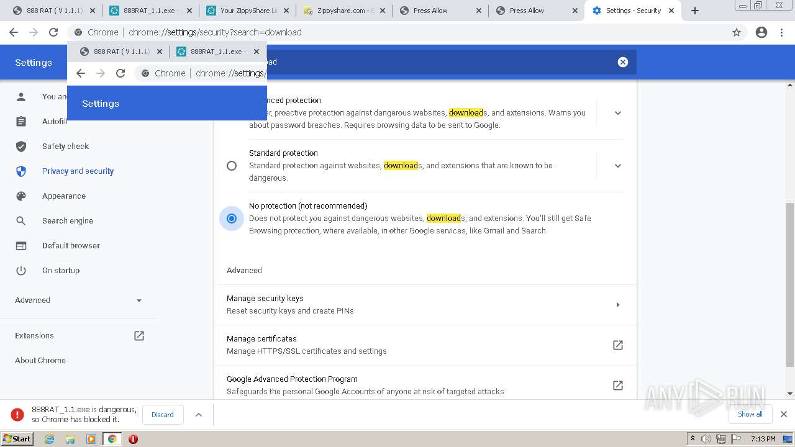Open the You and Google person icon
Viewport: 795px width, 447px height.
[x=21, y=96]
